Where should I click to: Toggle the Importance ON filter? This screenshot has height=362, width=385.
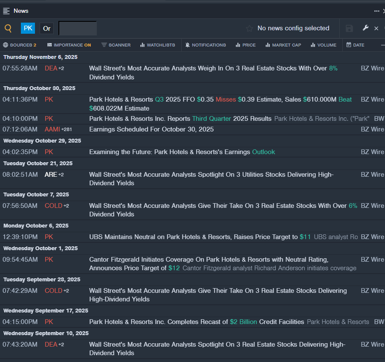coord(69,45)
